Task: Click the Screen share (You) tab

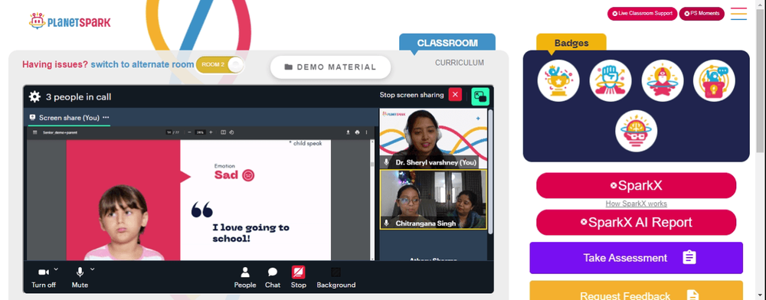Action: tap(69, 118)
